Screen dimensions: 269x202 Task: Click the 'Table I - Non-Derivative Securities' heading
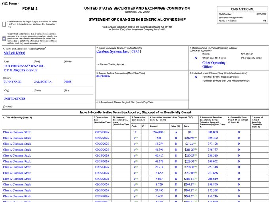pyautogui.click(x=135, y=112)
